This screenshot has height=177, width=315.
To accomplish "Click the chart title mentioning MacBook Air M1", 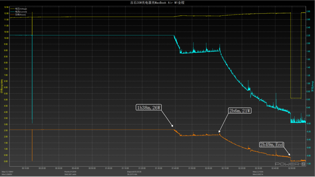I will pos(157,3).
